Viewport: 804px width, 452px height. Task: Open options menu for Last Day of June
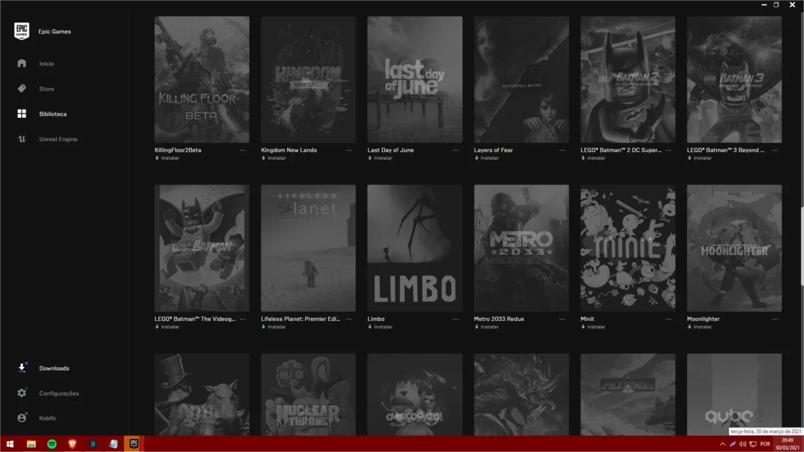pos(455,150)
